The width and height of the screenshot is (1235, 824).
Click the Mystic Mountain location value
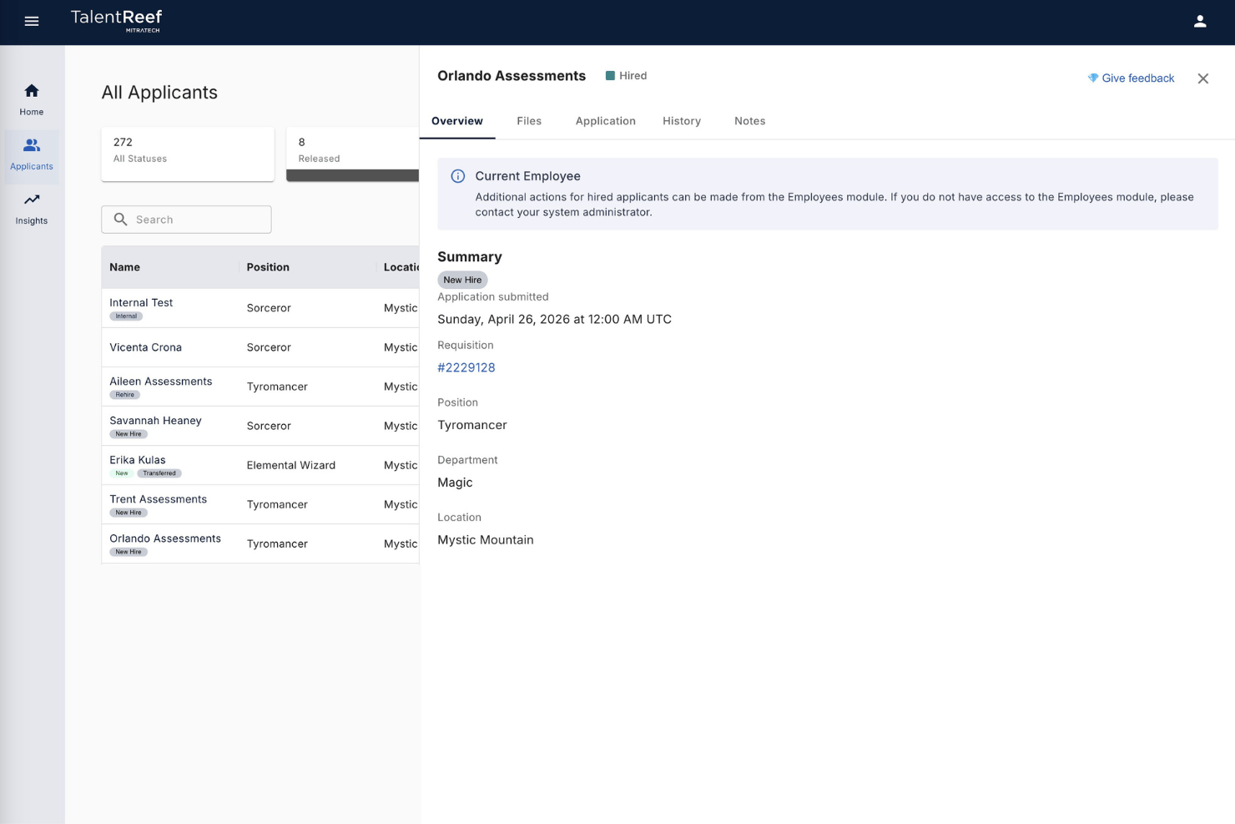pyautogui.click(x=486, y=540)
